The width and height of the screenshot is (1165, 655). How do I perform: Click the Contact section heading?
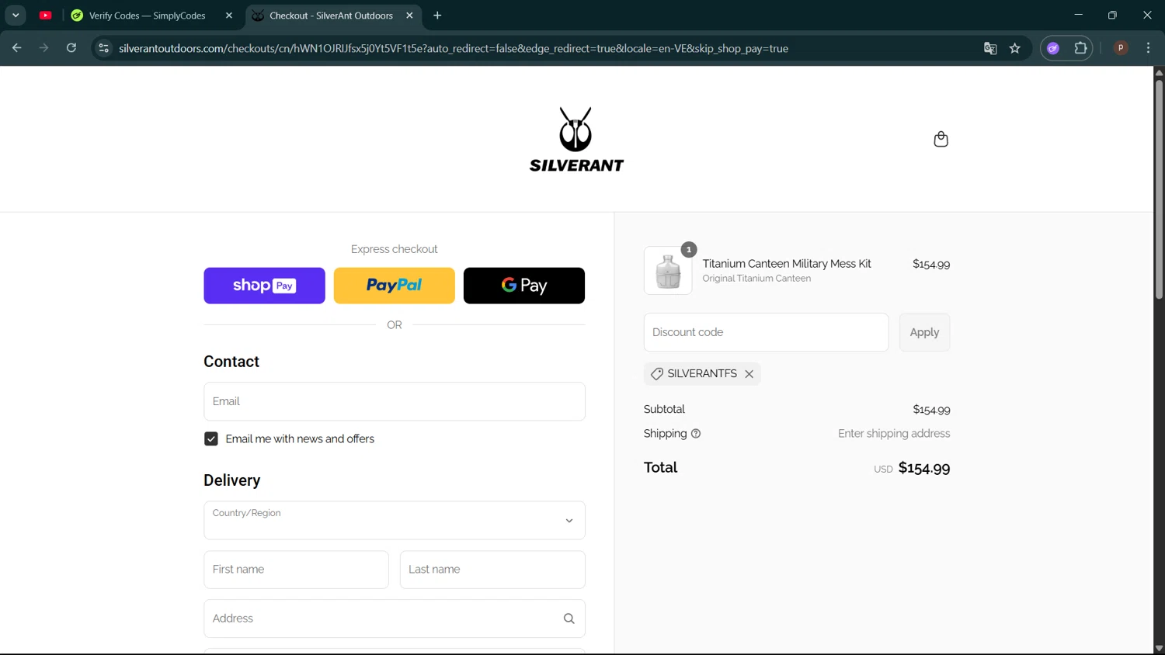point(231,362)
